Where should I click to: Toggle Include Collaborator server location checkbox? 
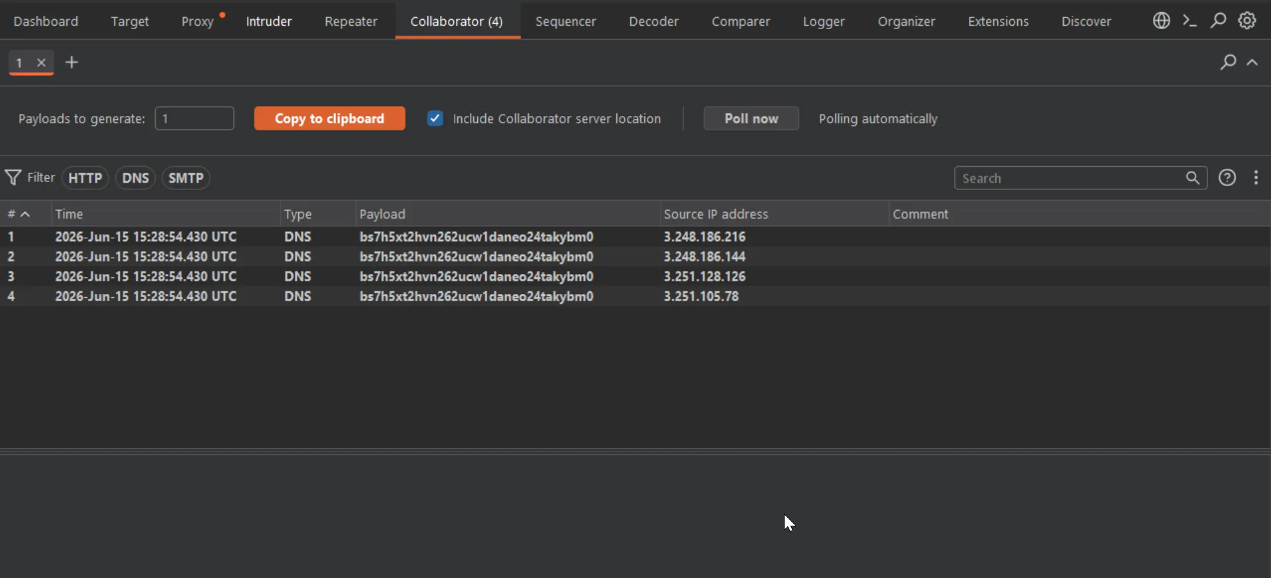pyautogui.click(x=435, y=119)
